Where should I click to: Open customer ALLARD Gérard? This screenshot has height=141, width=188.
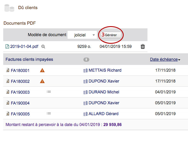pos(103,114)
